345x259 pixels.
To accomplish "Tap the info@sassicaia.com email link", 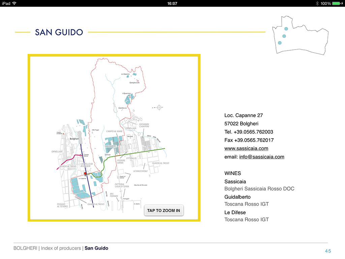I will tap(261, 157).
